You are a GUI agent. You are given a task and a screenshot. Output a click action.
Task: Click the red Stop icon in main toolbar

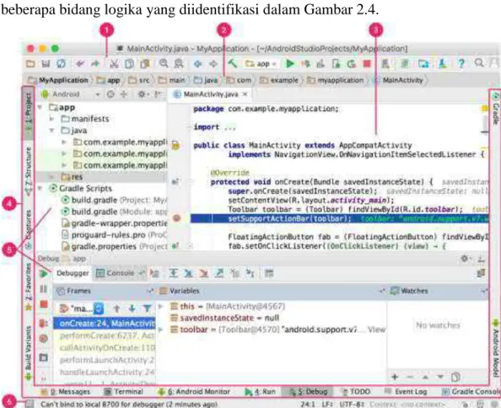[x=367, y=64]
